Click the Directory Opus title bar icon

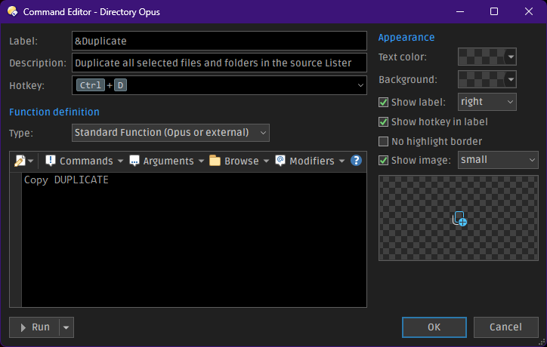[13, 11]
